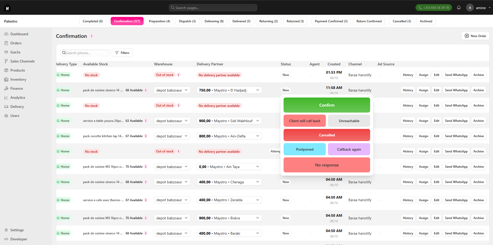This screenshot has height=245, width=493.
Task: Select the No response status option
Action: (327, 165)
